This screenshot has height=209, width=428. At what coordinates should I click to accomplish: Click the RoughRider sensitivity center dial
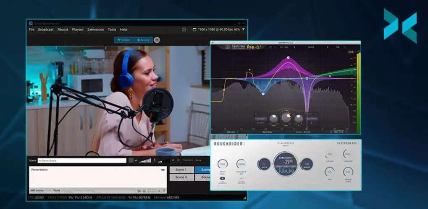286,164
